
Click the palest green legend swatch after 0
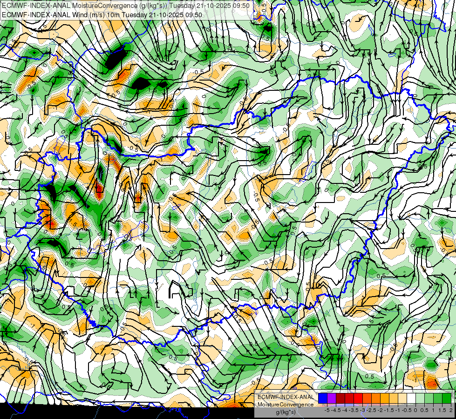(x=420, y=399)
